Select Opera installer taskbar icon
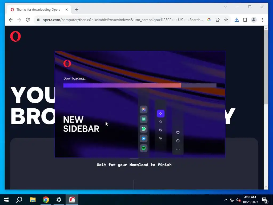Image resolution: width=273 pixels, height=205 pixels. point(72,200)
